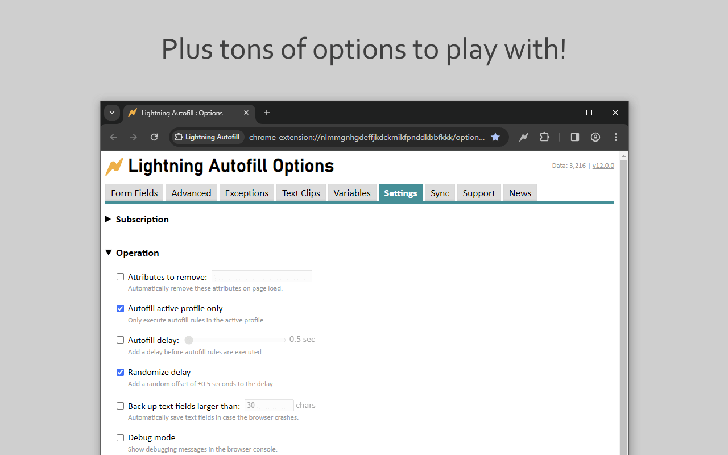Viewport: 728px width, 455px height.
Task: Switch to the Form Fields tab
Action: (134, 193)
